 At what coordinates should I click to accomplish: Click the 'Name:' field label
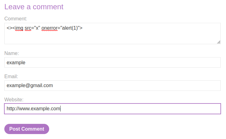tap(11, 53)
